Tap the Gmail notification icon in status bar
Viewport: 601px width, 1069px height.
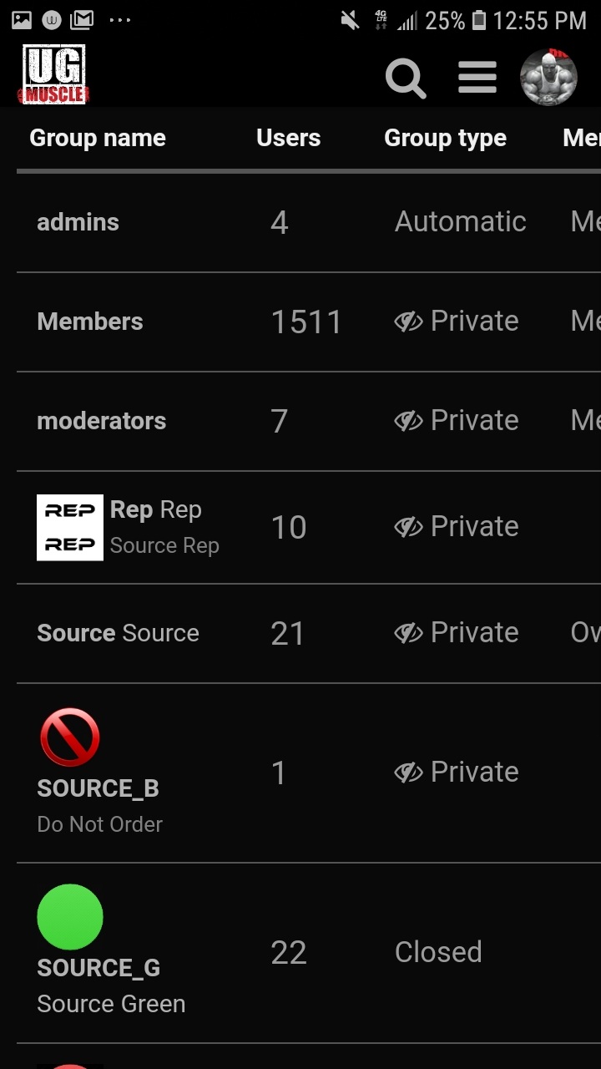(82, 19)
